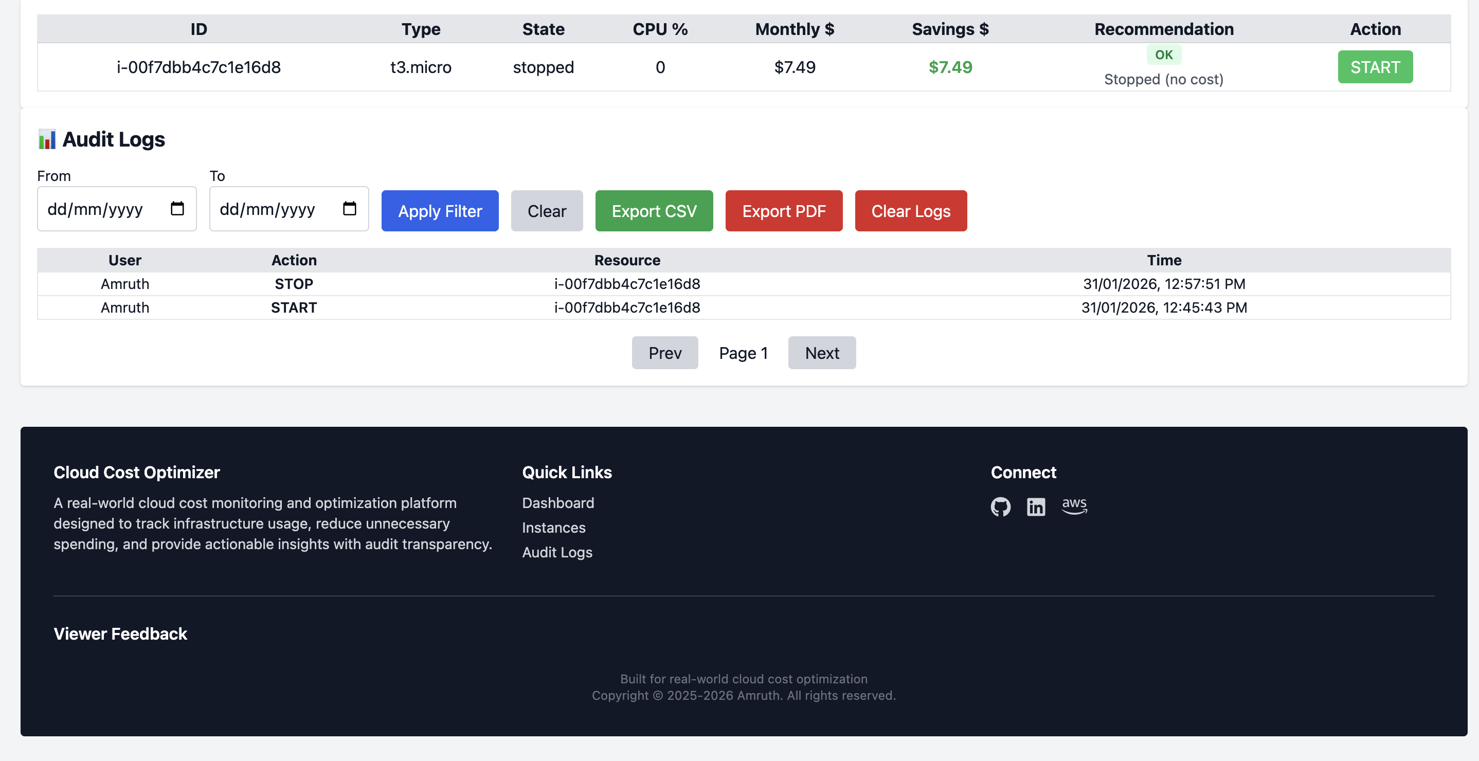This screenshot has height=761, width=1479.
Task: Clear the date filter fields
Action: (x=546, y=211)
